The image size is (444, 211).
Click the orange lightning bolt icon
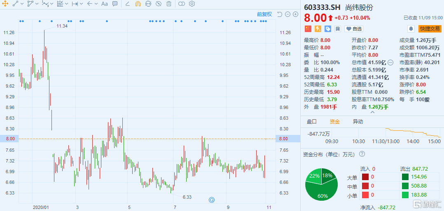[x=318, y=28]
